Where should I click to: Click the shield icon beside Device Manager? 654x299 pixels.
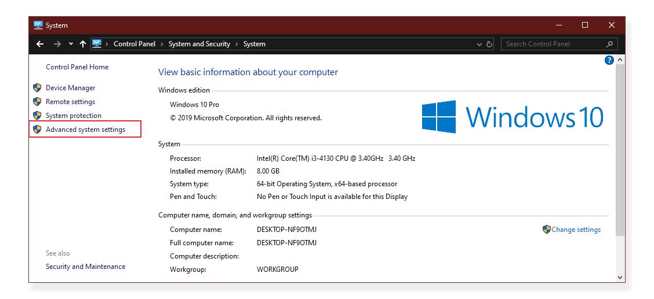pyautogui.click(x=37, y=88)
